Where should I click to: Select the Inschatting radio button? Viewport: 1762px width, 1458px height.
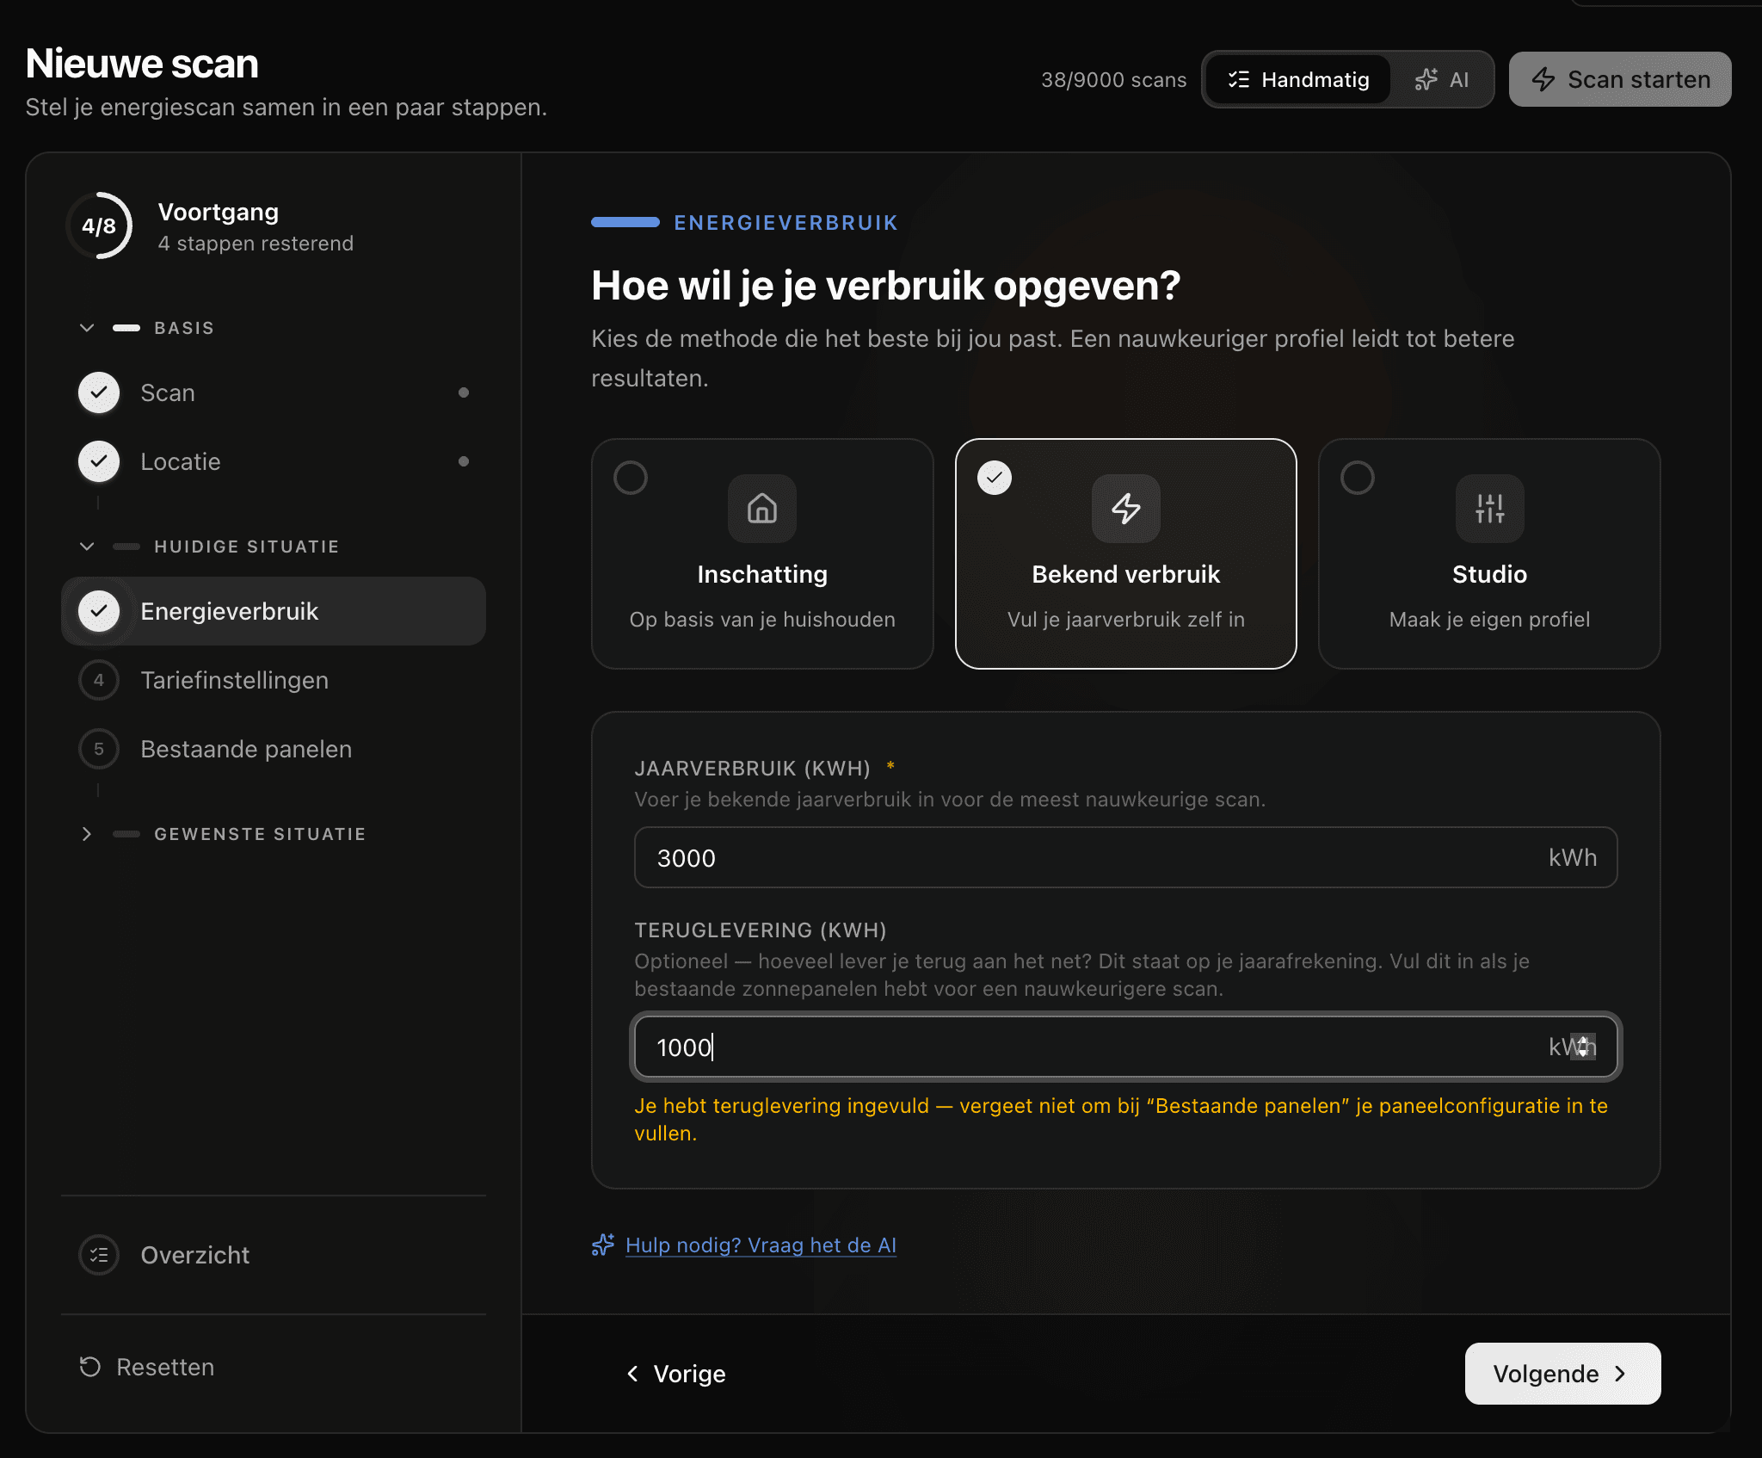click(631, 478)
